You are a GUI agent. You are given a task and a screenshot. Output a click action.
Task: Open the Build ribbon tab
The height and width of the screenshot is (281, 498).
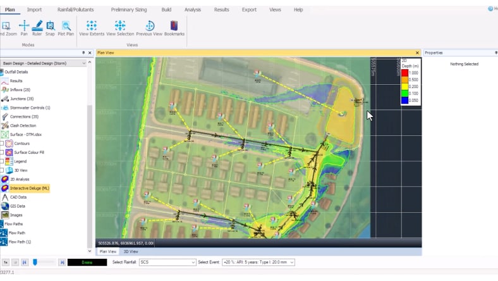pyautogui.click(x=166, y=9)
